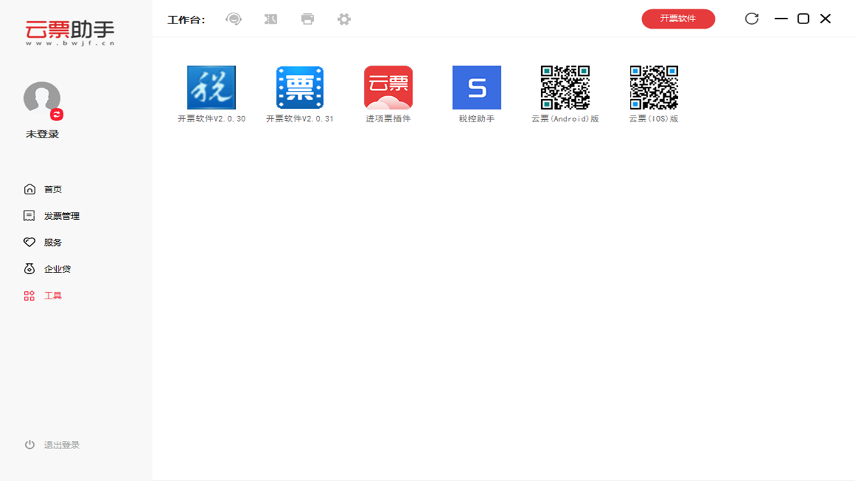Open the printer icon in the toolbar

click(x=307, y=19)
